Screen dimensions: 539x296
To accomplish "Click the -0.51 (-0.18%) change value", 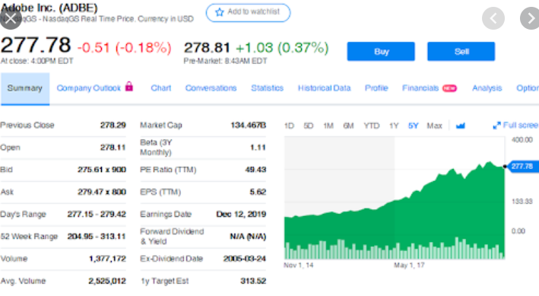I will pyautogui.click(x=124, y=47).
